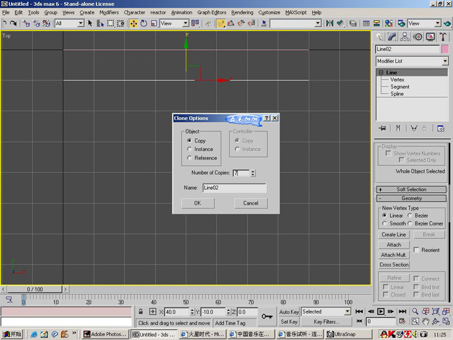Switch to Utilities hammer panel tab

pyautogui.click(x=443, y=37)
